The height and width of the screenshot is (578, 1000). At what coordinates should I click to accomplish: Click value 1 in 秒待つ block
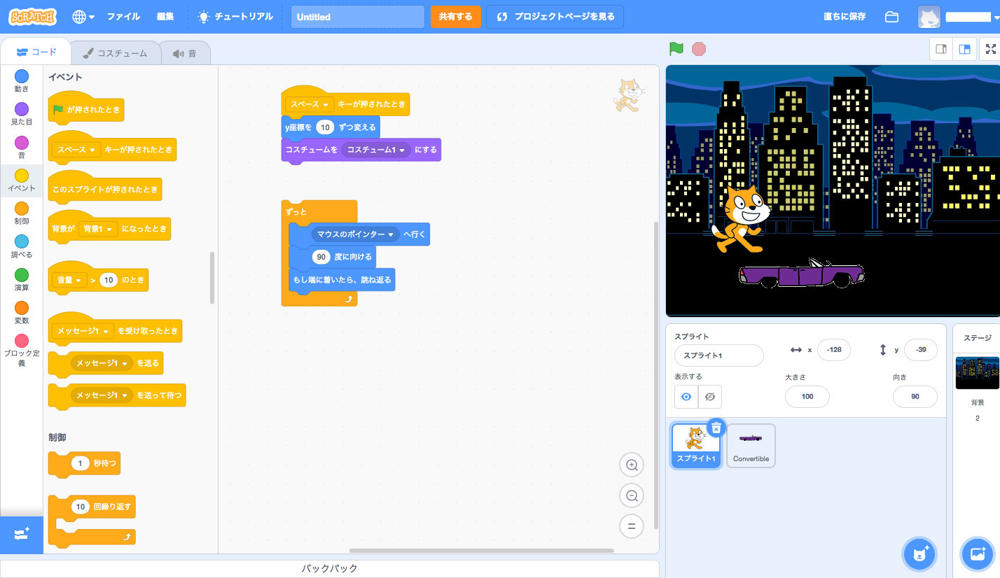pyautogui.click(x=81, y=463)
